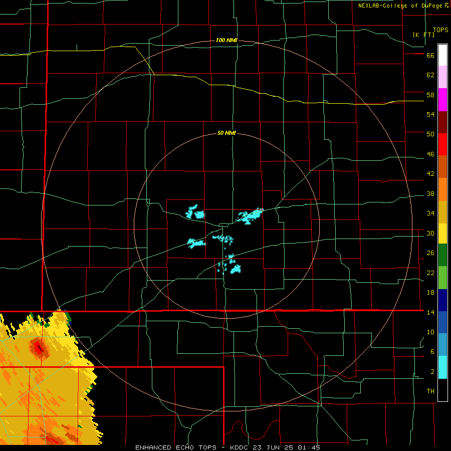Viewport: 451px width, 451px height.
Task: Click the 46 value on the legend
Action: point(430,154)
